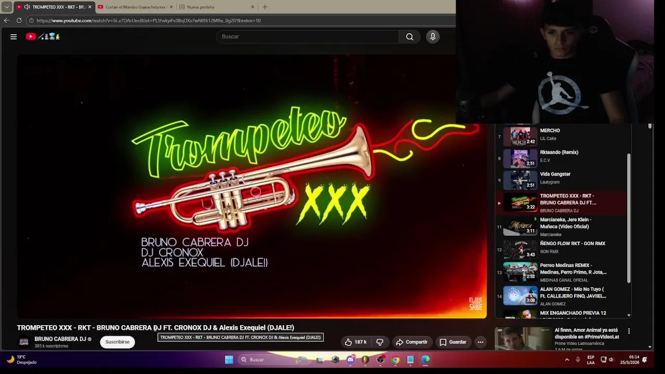
Task: Open Microsoft Edge from taskbar
Action: pyautogui.click(x=425, y=359)
